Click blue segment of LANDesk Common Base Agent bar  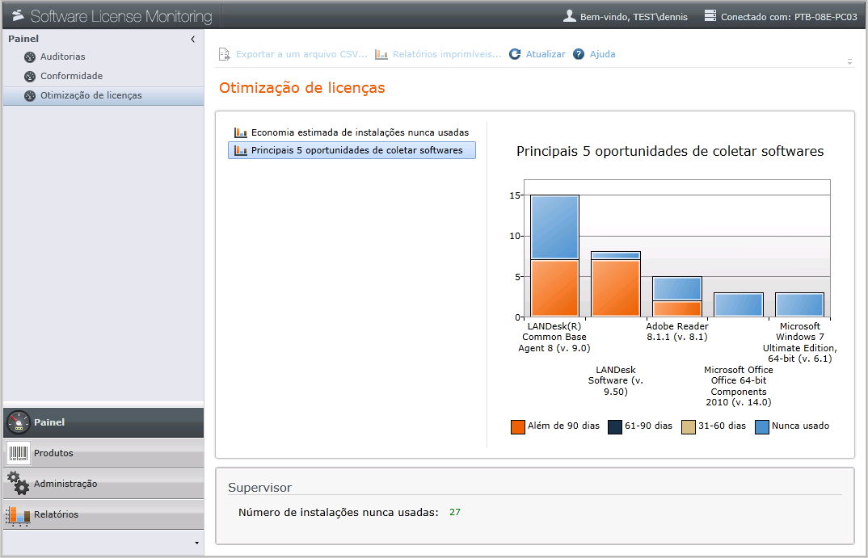[554, 227]
